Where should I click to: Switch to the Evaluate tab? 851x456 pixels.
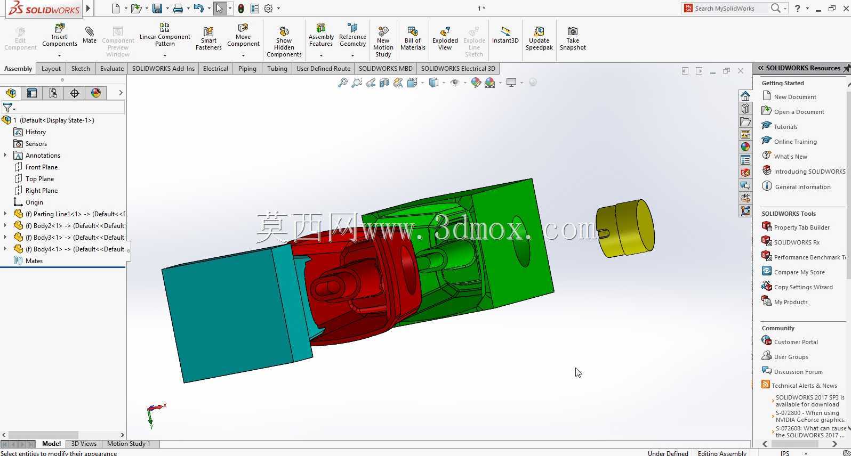coord(112,69)
